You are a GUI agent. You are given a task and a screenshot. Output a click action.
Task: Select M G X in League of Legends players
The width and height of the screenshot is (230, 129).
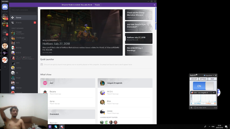click(x=125, y=92)
